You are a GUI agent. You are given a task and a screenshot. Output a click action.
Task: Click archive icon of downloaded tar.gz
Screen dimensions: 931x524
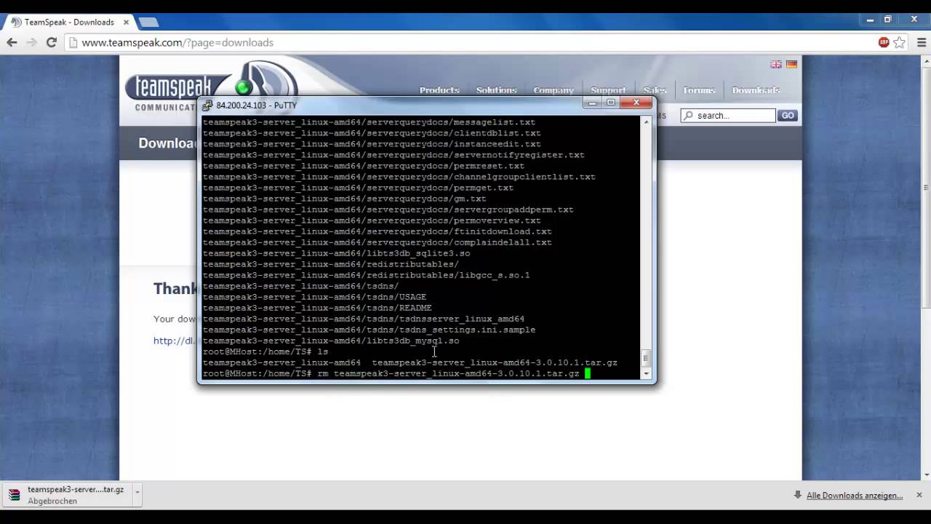[x=14, y=495]
